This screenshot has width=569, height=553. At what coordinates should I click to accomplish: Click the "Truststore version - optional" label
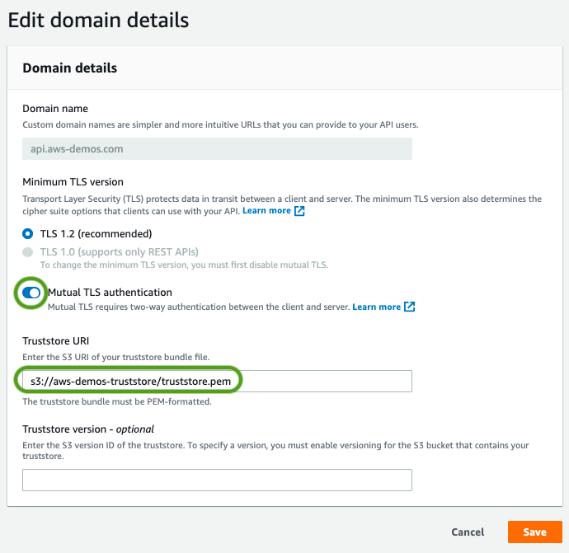pyautogui.click(x=88, y=429)
